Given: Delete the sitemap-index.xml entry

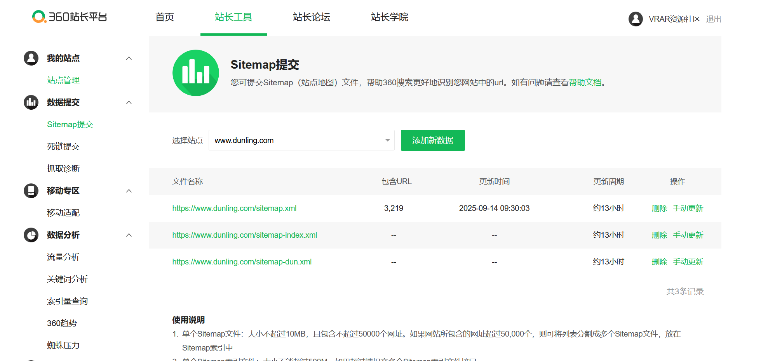Looking at the screenshot, I should tap(659, 235).
